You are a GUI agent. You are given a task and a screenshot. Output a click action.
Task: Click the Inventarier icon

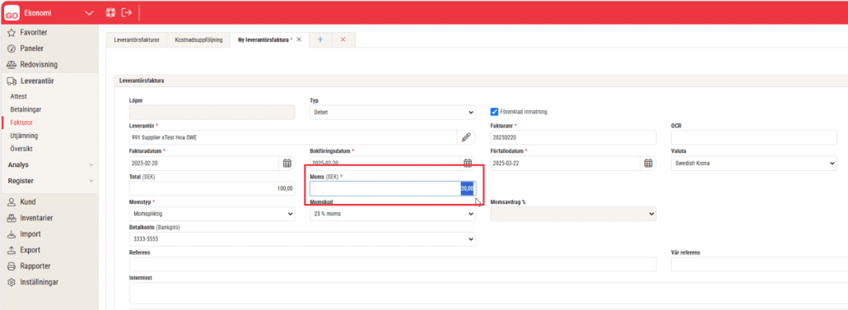pyautogui.click(x=11, y=218)
